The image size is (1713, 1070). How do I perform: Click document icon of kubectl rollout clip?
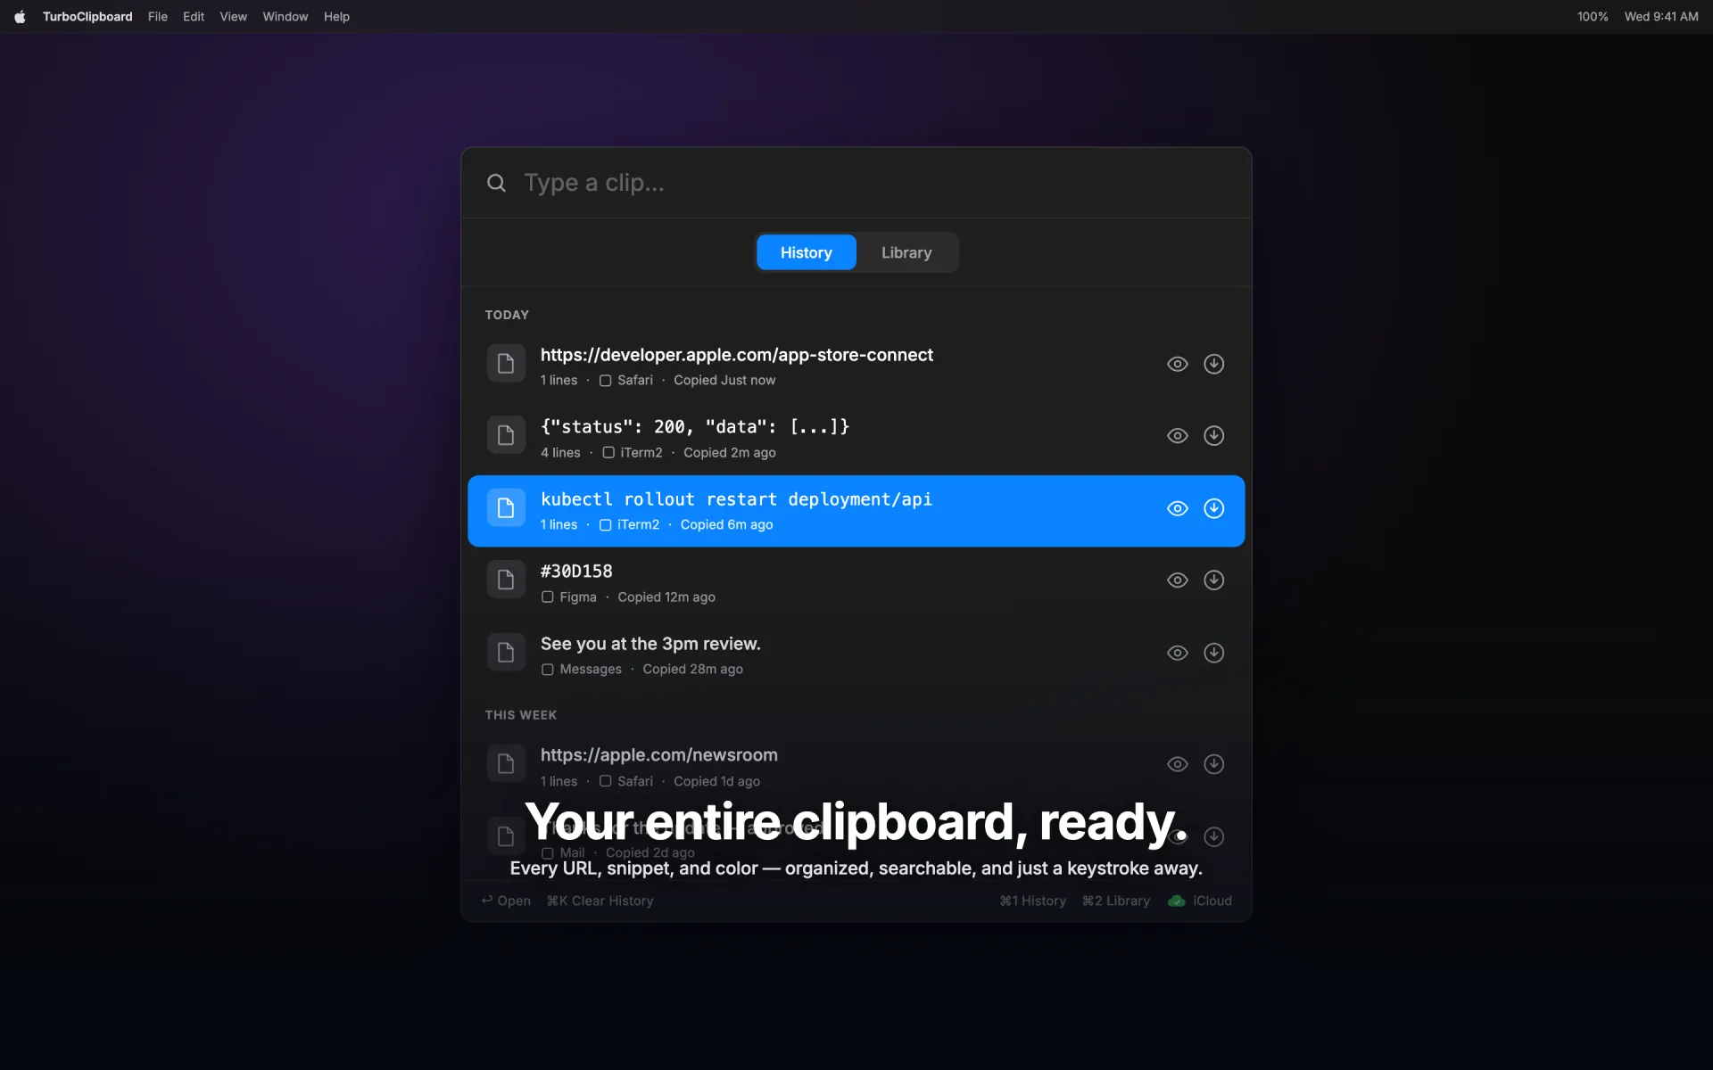pos(506,508)
